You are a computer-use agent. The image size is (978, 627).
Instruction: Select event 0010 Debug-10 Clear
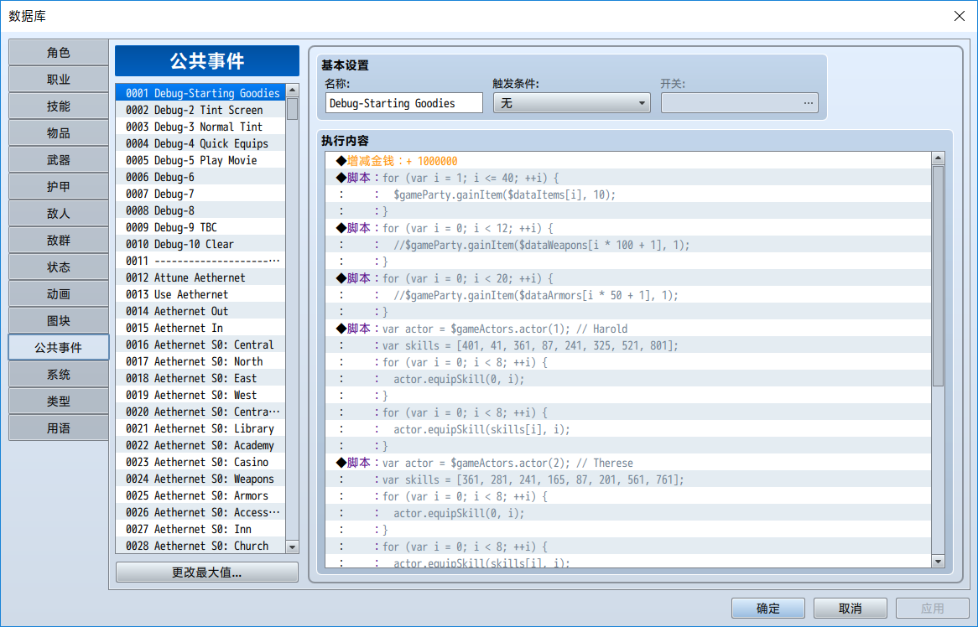(x=200, y=244)
